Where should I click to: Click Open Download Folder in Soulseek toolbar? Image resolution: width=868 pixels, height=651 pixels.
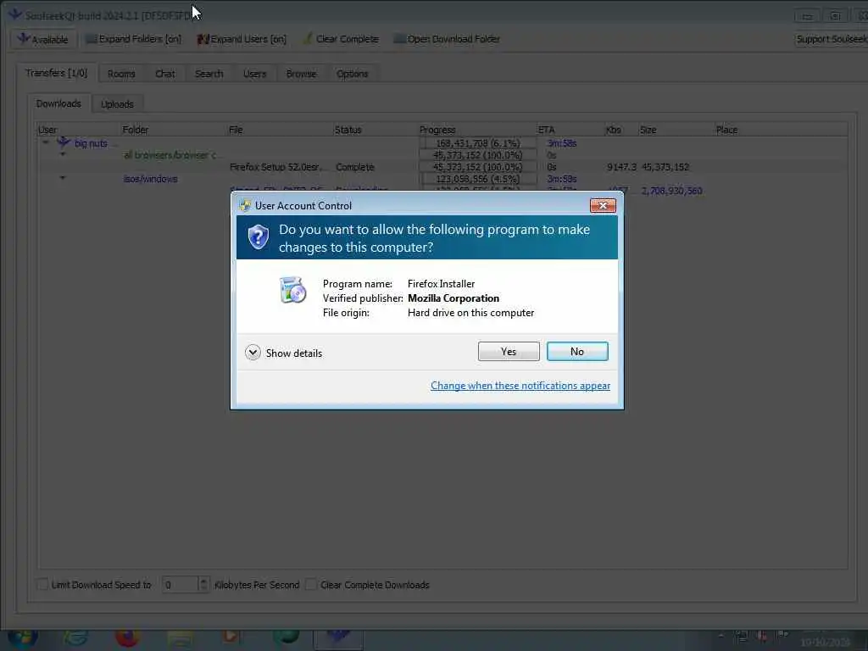click(447, 39)
